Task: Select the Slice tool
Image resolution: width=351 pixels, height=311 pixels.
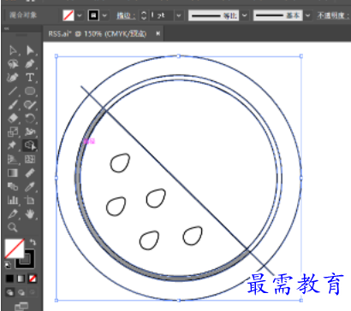Action: [x=13, y=214]
